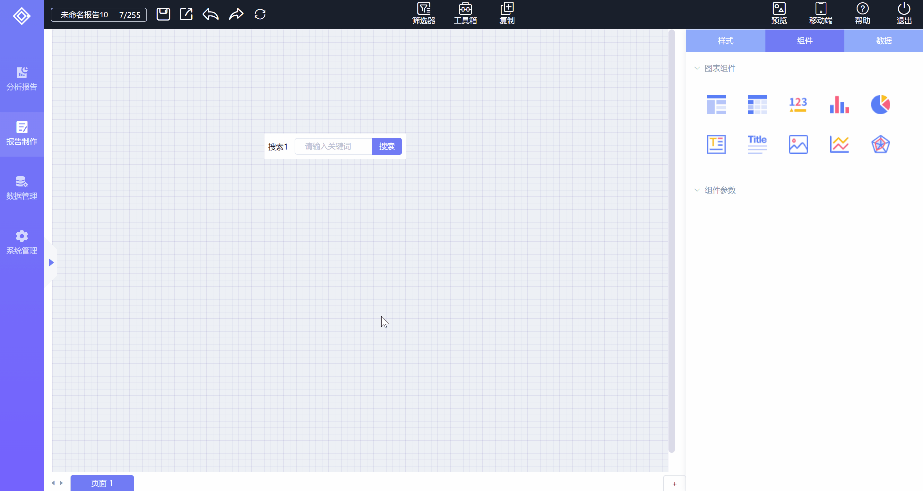Select the 页面 1 page tab

(102, 483)
